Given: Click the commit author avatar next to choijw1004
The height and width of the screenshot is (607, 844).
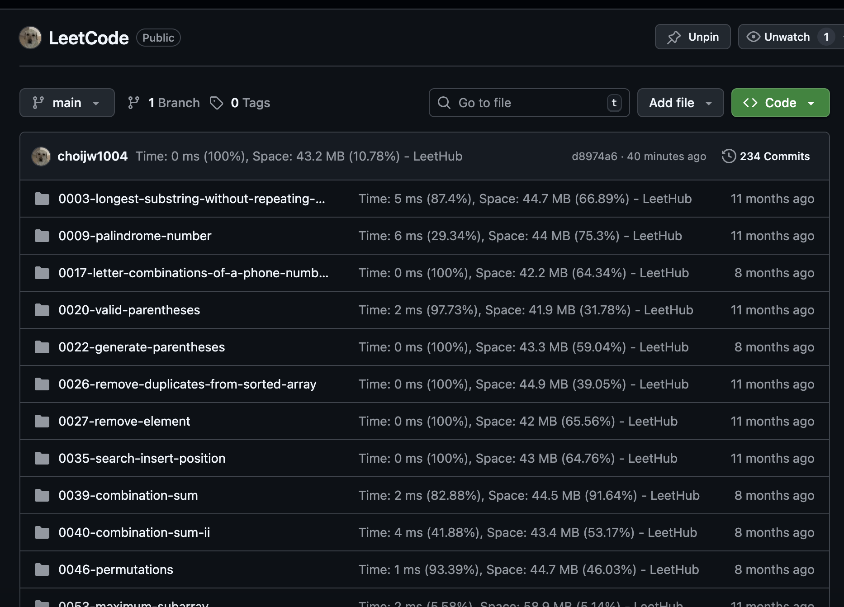Looking at the screenshot, I should point(41,156).
